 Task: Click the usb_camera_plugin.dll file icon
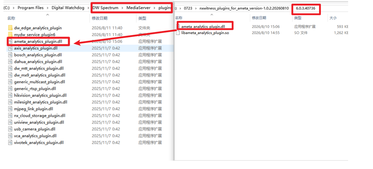(10, 129)
